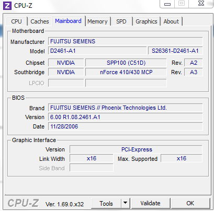This screenshot has height=211, width=214.
Task: Click the CPU-Z app icon in title bar
Action: click(x=7, y=6)
